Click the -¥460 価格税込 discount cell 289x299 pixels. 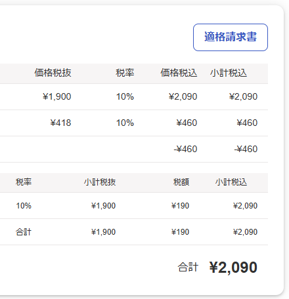click(x=185, y=149)
